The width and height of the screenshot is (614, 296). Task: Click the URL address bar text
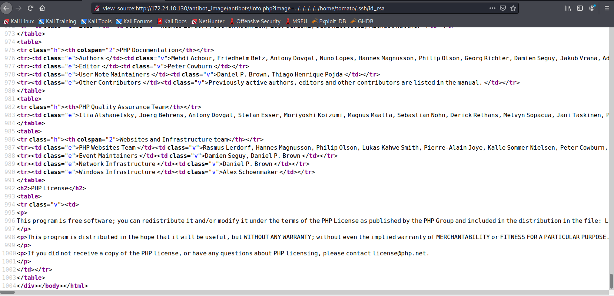[243, 8]
